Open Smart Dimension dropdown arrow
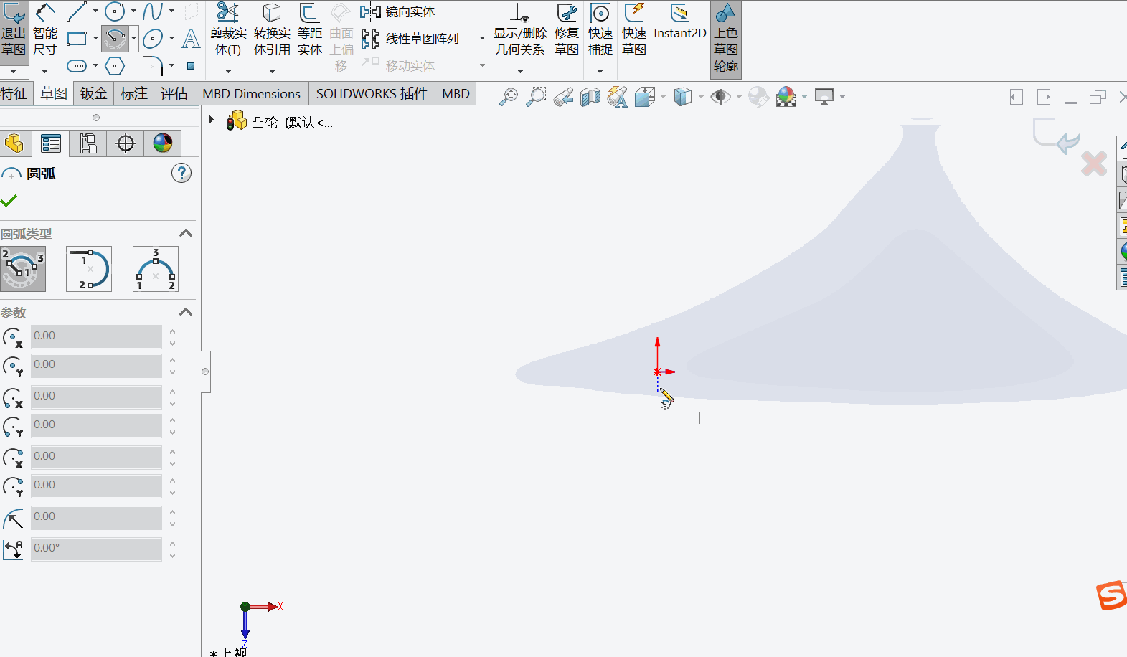 [44, 72]
